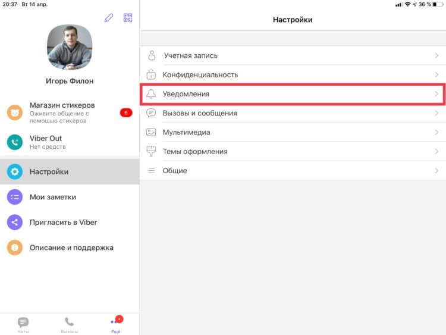Open the profile photo of Игорь Филон

point(70,47)
